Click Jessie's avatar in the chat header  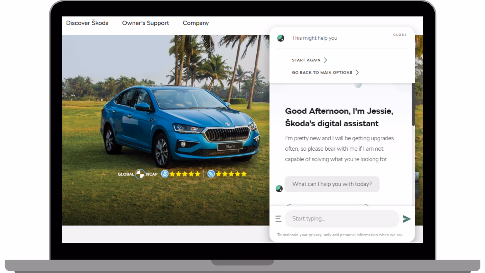[281, 38]
